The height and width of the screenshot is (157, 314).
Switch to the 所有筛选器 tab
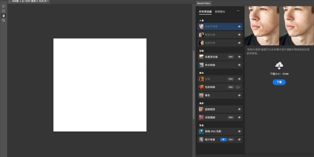click(205, 12)
